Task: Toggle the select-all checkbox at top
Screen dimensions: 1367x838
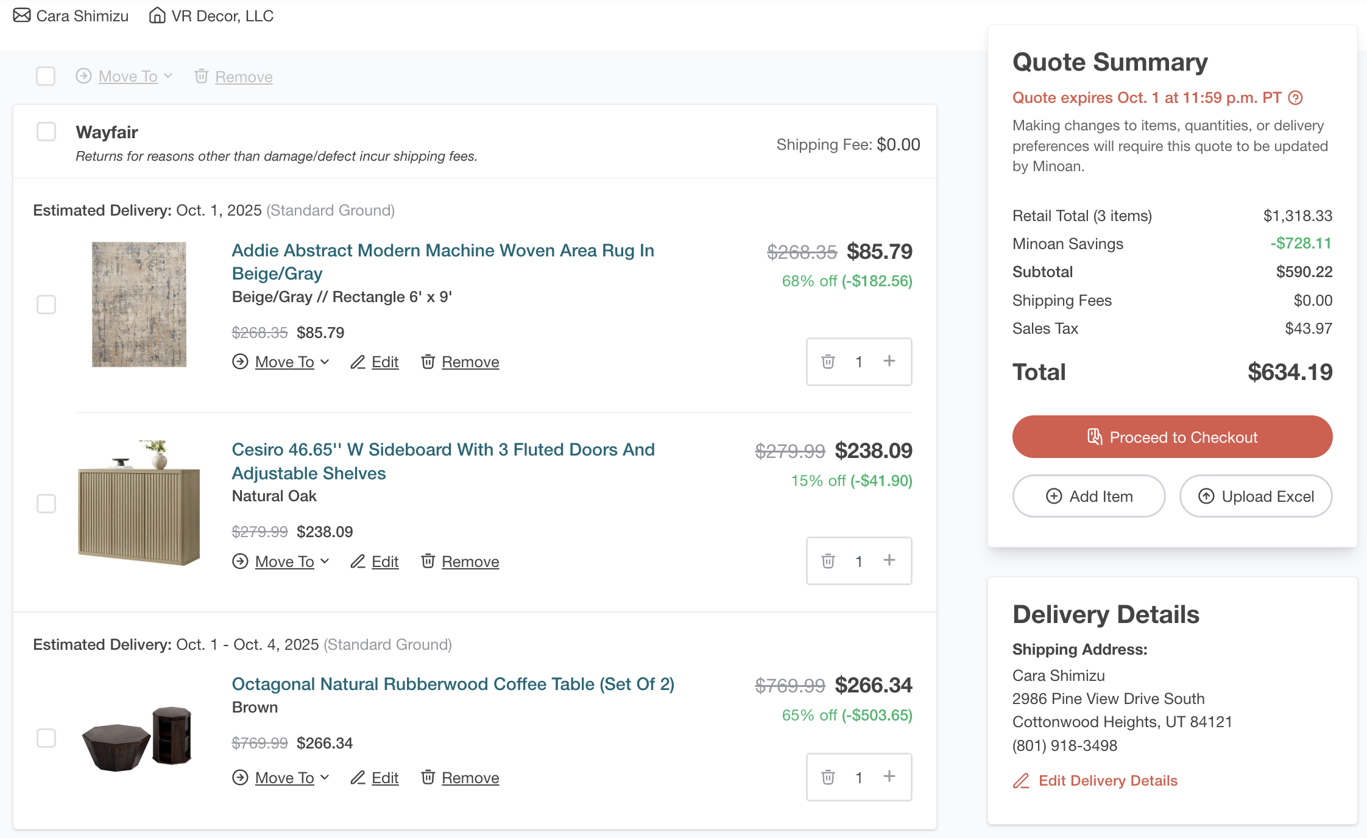Action: click(46, 76)
